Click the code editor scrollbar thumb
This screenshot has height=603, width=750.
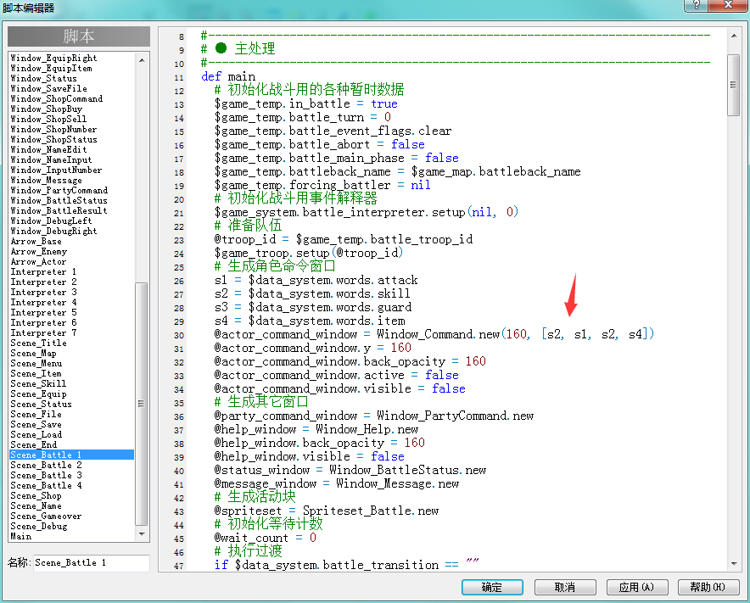click(x=733, y=85)
